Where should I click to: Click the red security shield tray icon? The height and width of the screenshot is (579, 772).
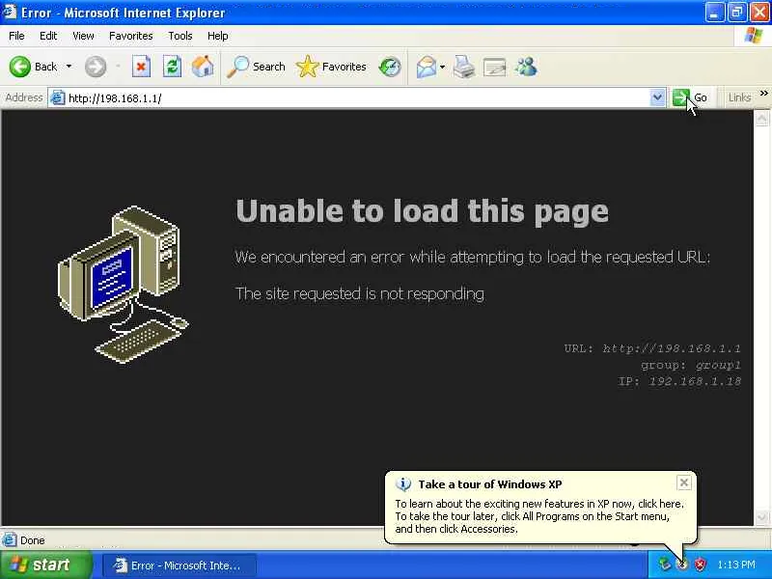[x=700, y=565]
